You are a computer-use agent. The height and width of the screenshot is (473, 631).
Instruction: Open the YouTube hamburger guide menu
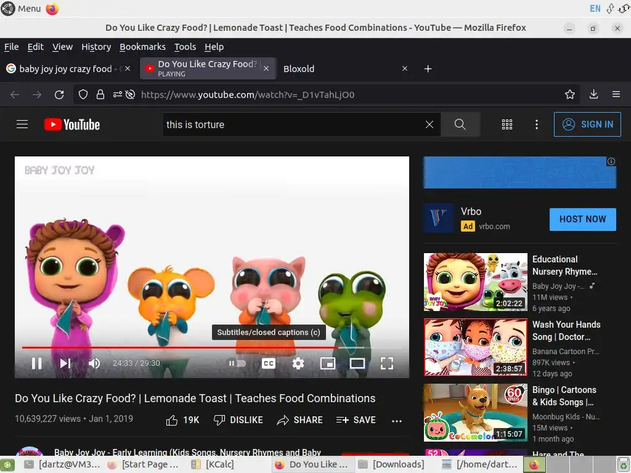[x=22, y=124]
